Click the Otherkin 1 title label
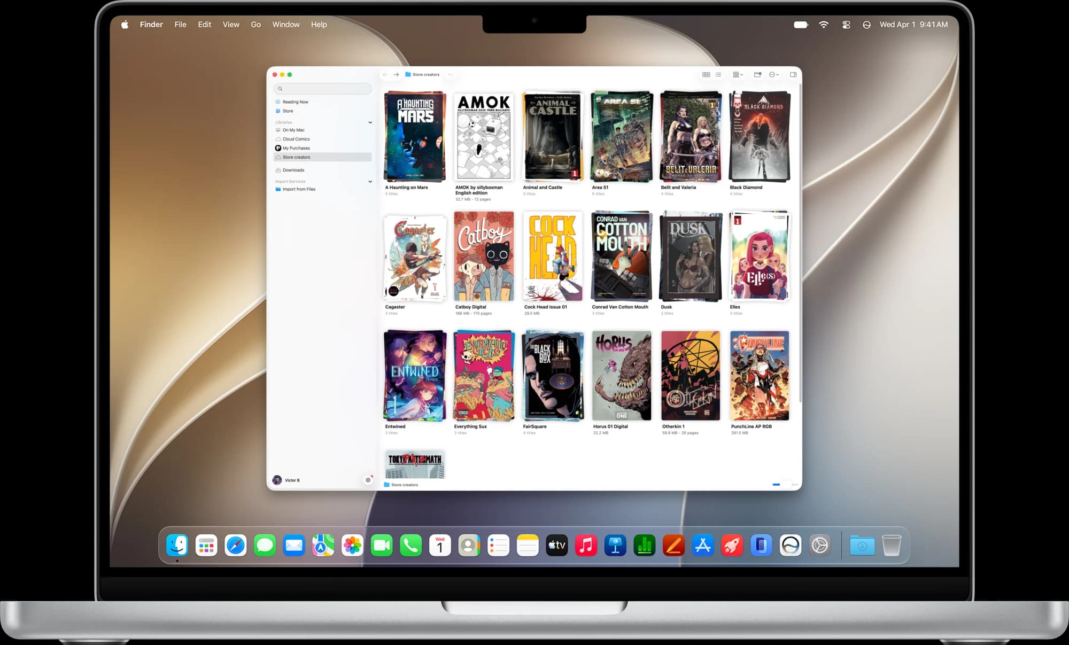This screenshot has width=1069, height=645. tap(673, 426)
